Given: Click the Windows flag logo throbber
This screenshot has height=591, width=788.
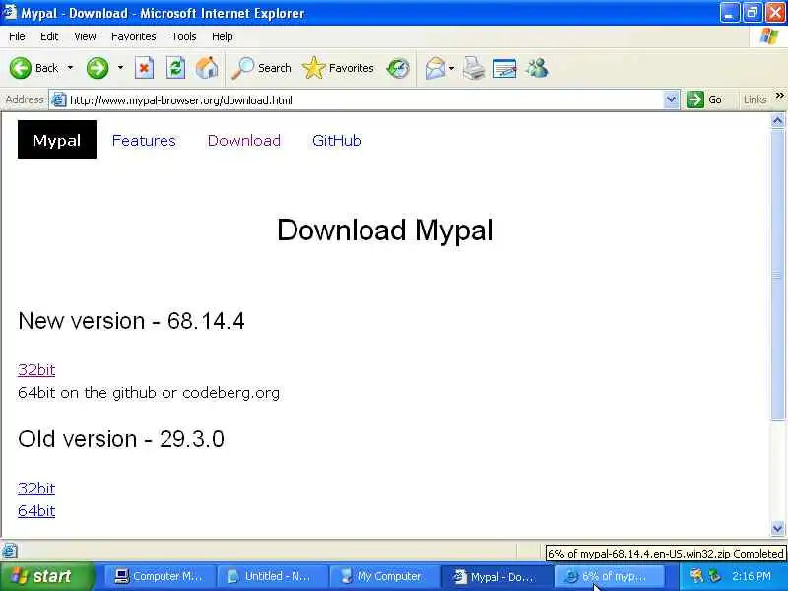Looking at the screenshot, I should pyautogui.click(x=769, y=36).
